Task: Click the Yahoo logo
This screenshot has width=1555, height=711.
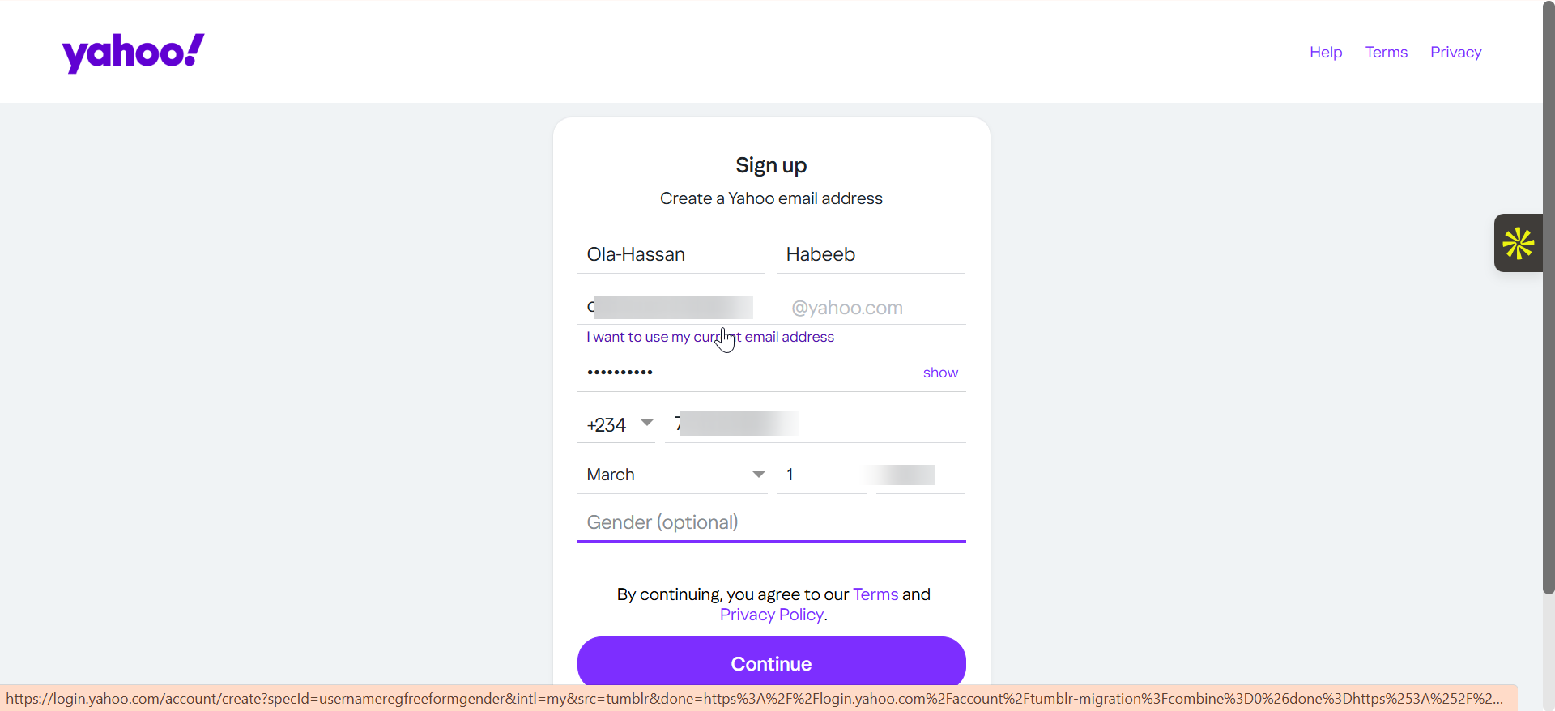Action: pyautogui.click(x=134, y=53)
